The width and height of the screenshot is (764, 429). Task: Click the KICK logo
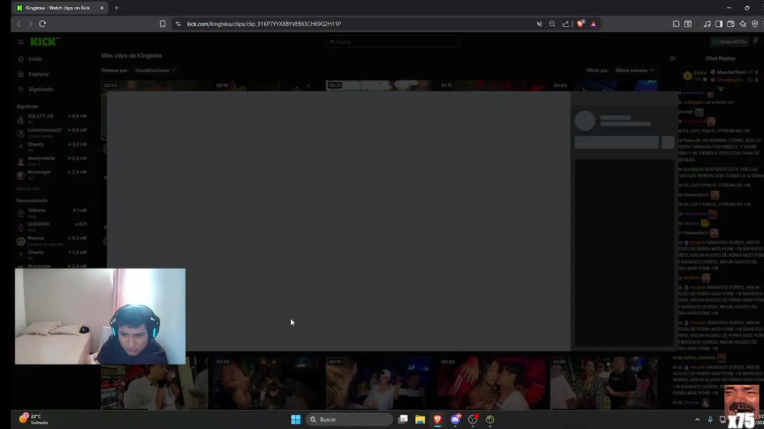45,42
